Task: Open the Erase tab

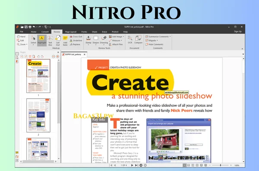Action: [x=104, y=32]
